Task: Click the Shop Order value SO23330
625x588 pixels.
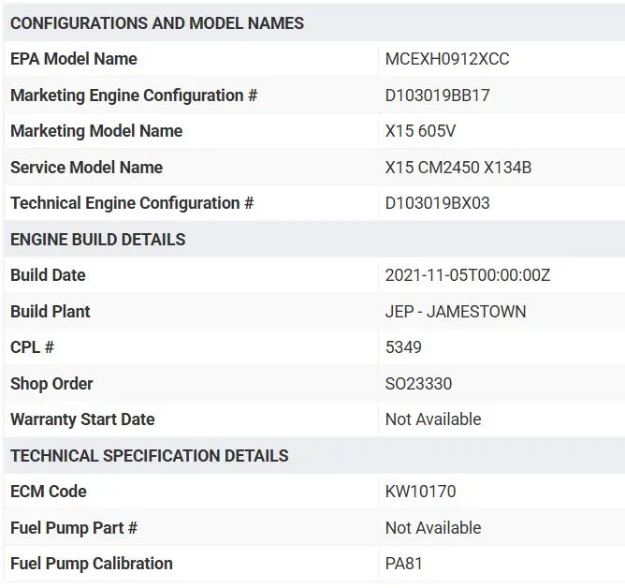Action: 418,384
